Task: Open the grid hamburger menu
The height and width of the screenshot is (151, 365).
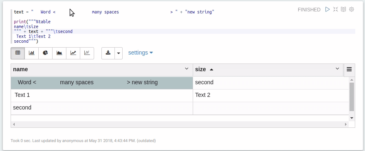Action: click(349, 69)
